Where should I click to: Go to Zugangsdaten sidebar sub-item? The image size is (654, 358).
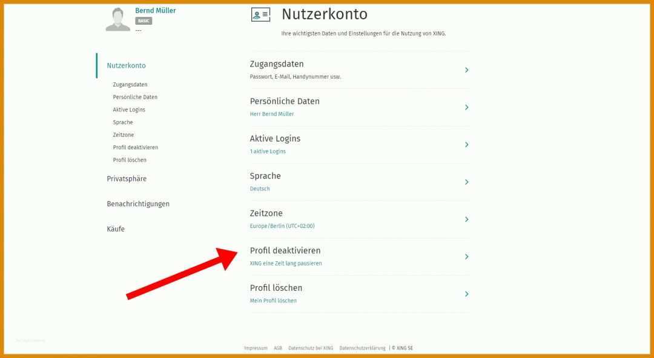130,85
